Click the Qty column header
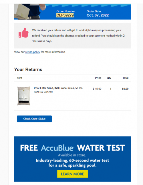 click(109, 78)
